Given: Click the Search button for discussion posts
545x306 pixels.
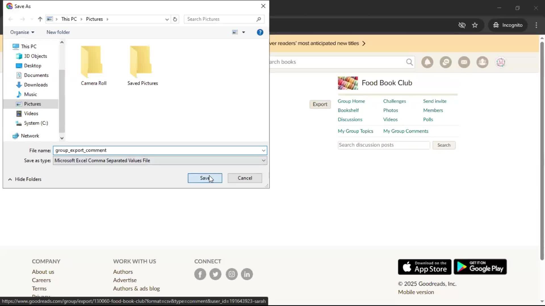Looking at the screenshot, I should tap(444, 145).
